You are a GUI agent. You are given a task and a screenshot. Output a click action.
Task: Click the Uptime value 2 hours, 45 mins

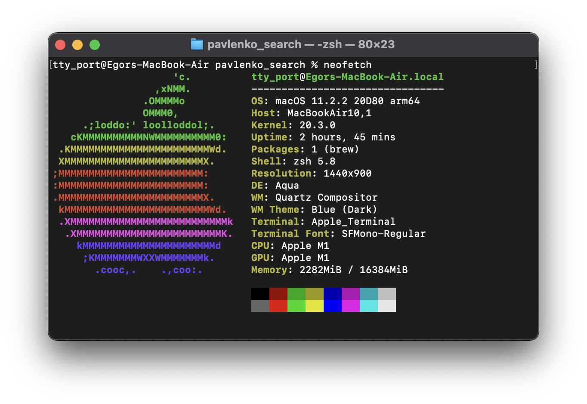[x=347, y=137]
